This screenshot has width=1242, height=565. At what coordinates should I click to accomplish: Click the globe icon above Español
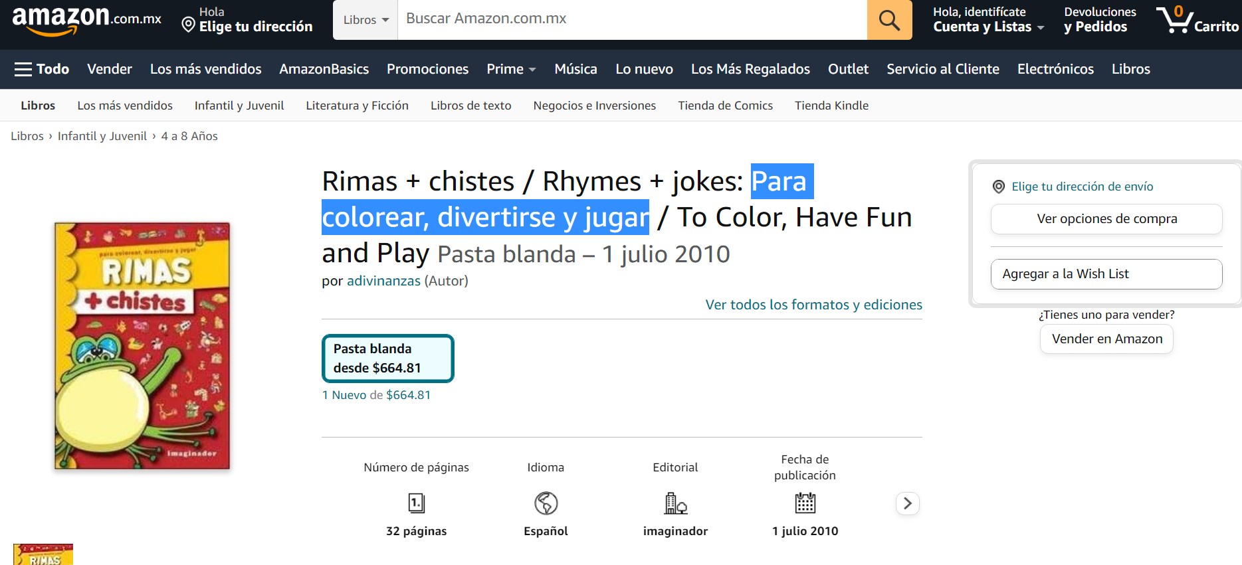coord(546,503)
